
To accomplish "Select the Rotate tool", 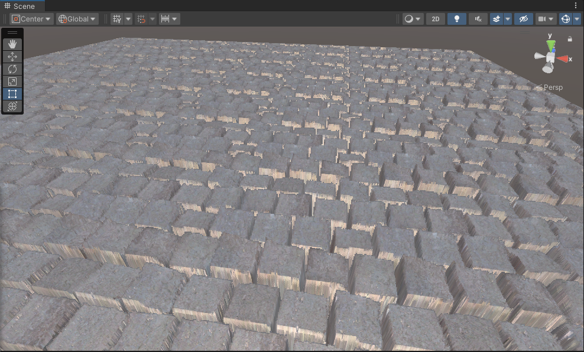I will [12, 69].
